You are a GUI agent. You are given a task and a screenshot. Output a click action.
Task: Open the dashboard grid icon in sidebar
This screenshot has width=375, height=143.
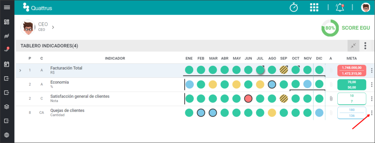tap(7, 22)
